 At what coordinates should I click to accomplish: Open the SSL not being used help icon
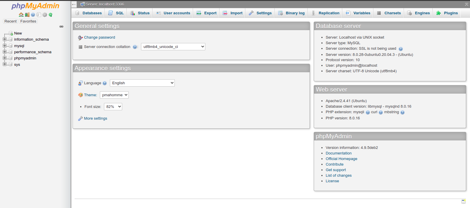[x=401, y=49]
